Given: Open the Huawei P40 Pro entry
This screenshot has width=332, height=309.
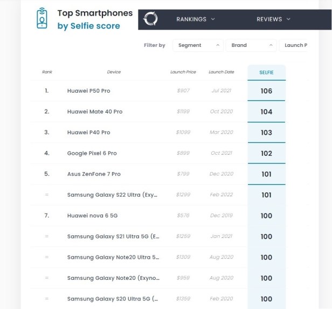Looking at the screenshot, I should tap(89, 132).
